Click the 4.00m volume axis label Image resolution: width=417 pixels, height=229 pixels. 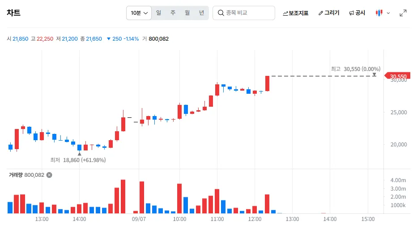[398, 180]
